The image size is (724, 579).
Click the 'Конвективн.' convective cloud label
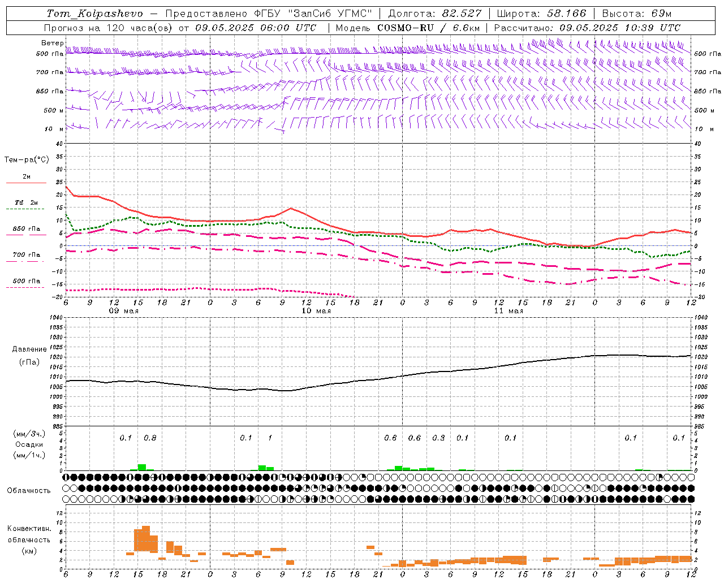pos(29,529)
